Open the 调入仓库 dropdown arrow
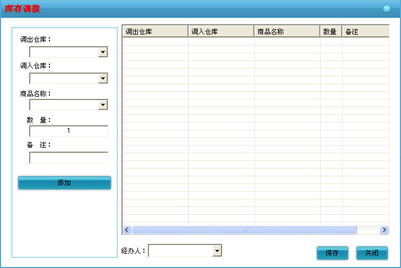The height and width of the screenshot is (268, 401). pos(103,79)
